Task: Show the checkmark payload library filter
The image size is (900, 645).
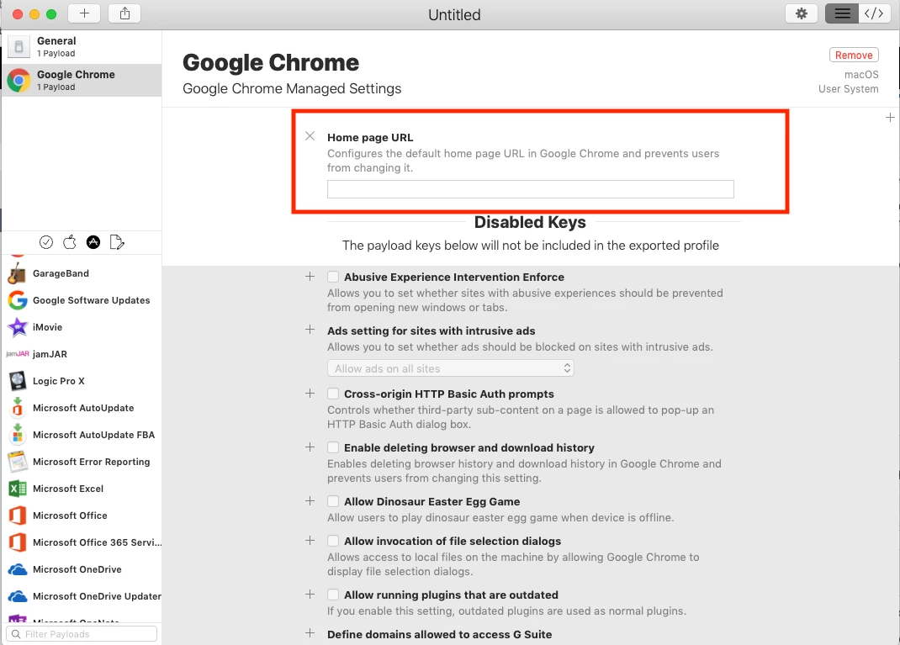Action: (x=46, y=242)
